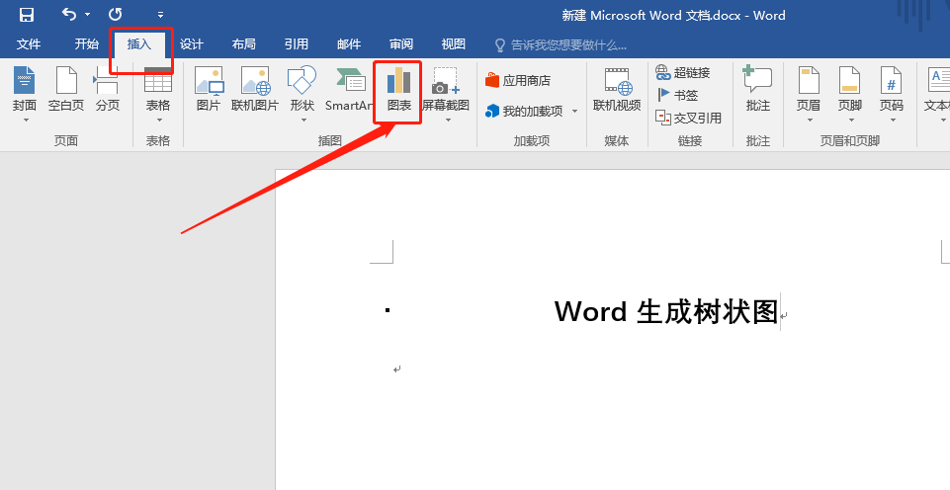Image resolution: width=950 pixels, height=490 pixels.
Task: Open SmartArt graphic tool
Action: (349, 90)
